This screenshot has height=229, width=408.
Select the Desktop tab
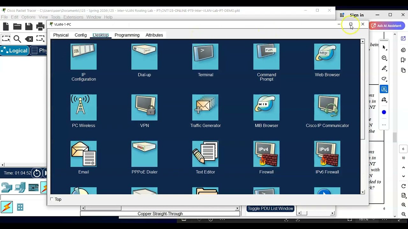[100, 35]
